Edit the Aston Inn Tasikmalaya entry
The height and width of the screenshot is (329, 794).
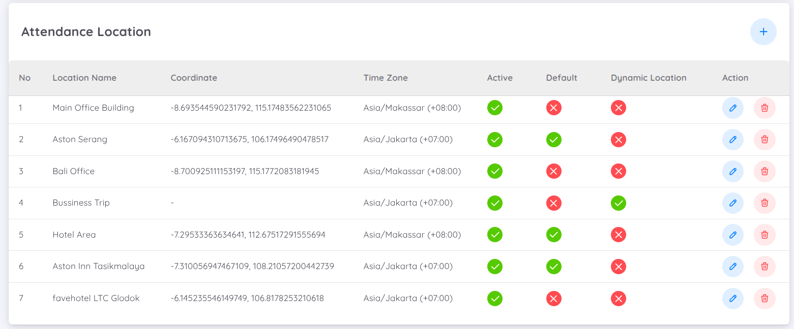[x=732, y=267]
